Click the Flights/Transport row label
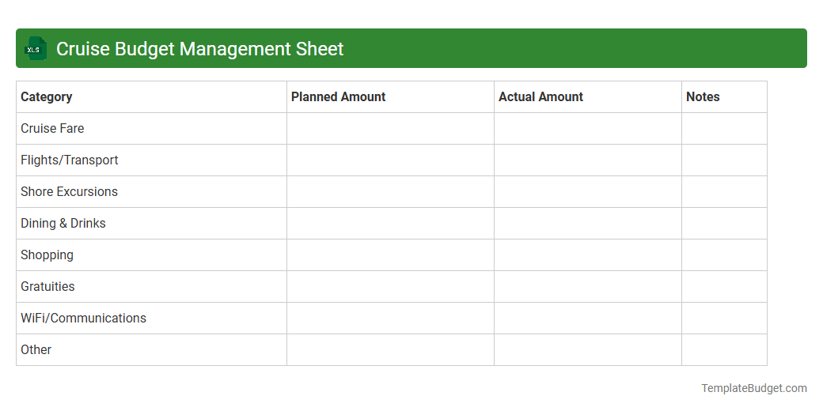Image resolution: width=823 pixels, height=411 pixels. [70, 160]
